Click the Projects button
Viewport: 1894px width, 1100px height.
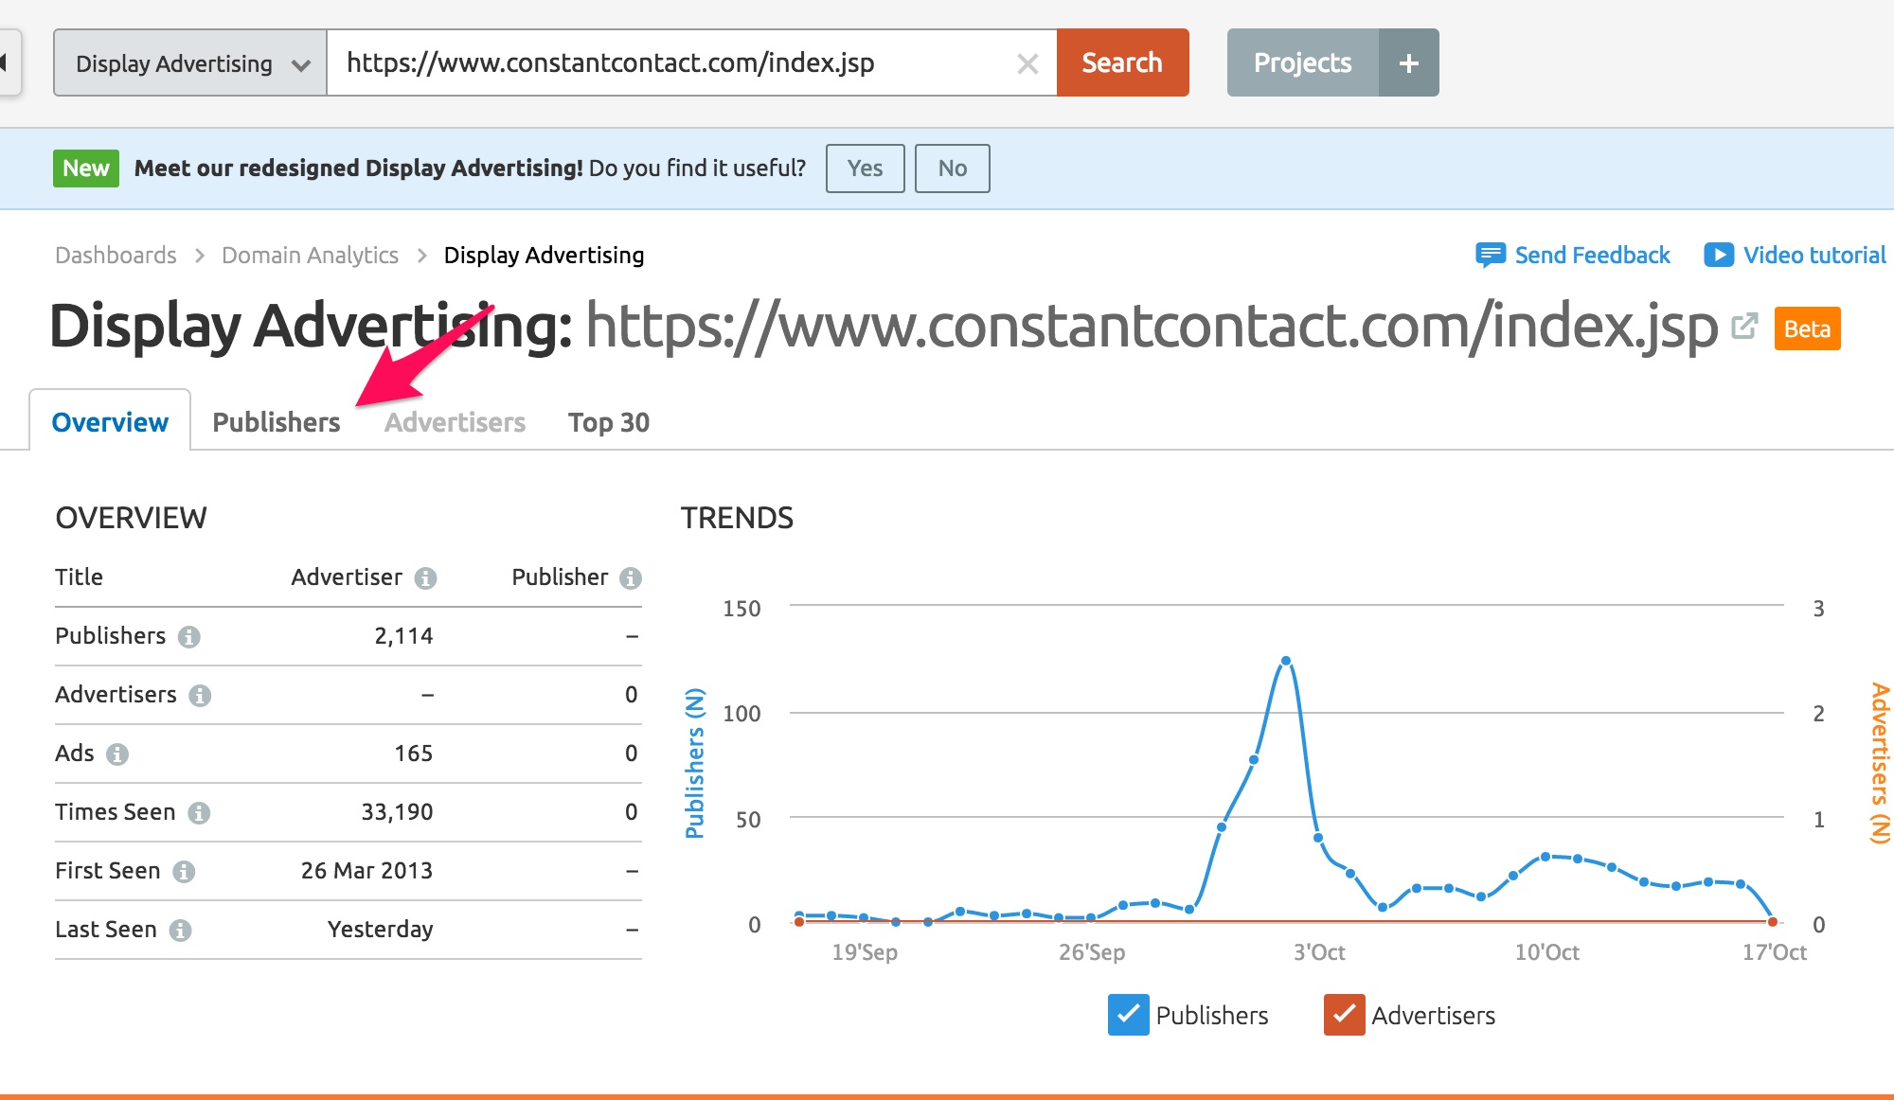tap(1303, 62)
